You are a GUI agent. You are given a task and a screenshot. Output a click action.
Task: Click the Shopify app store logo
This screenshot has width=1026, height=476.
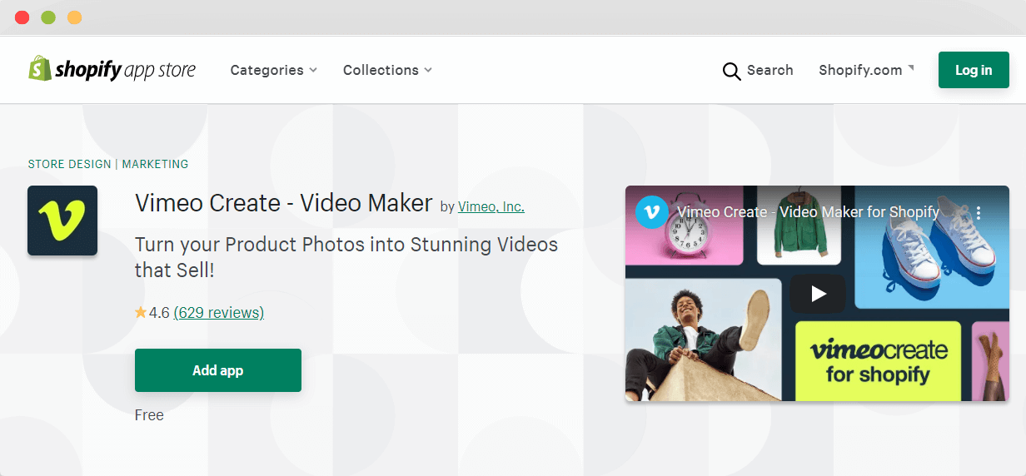point(112,69)
